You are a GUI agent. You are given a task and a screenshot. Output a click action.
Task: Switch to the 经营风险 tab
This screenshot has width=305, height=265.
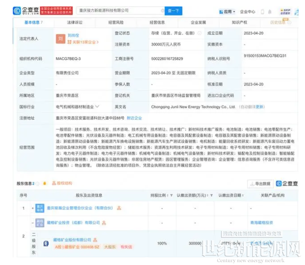116,22
